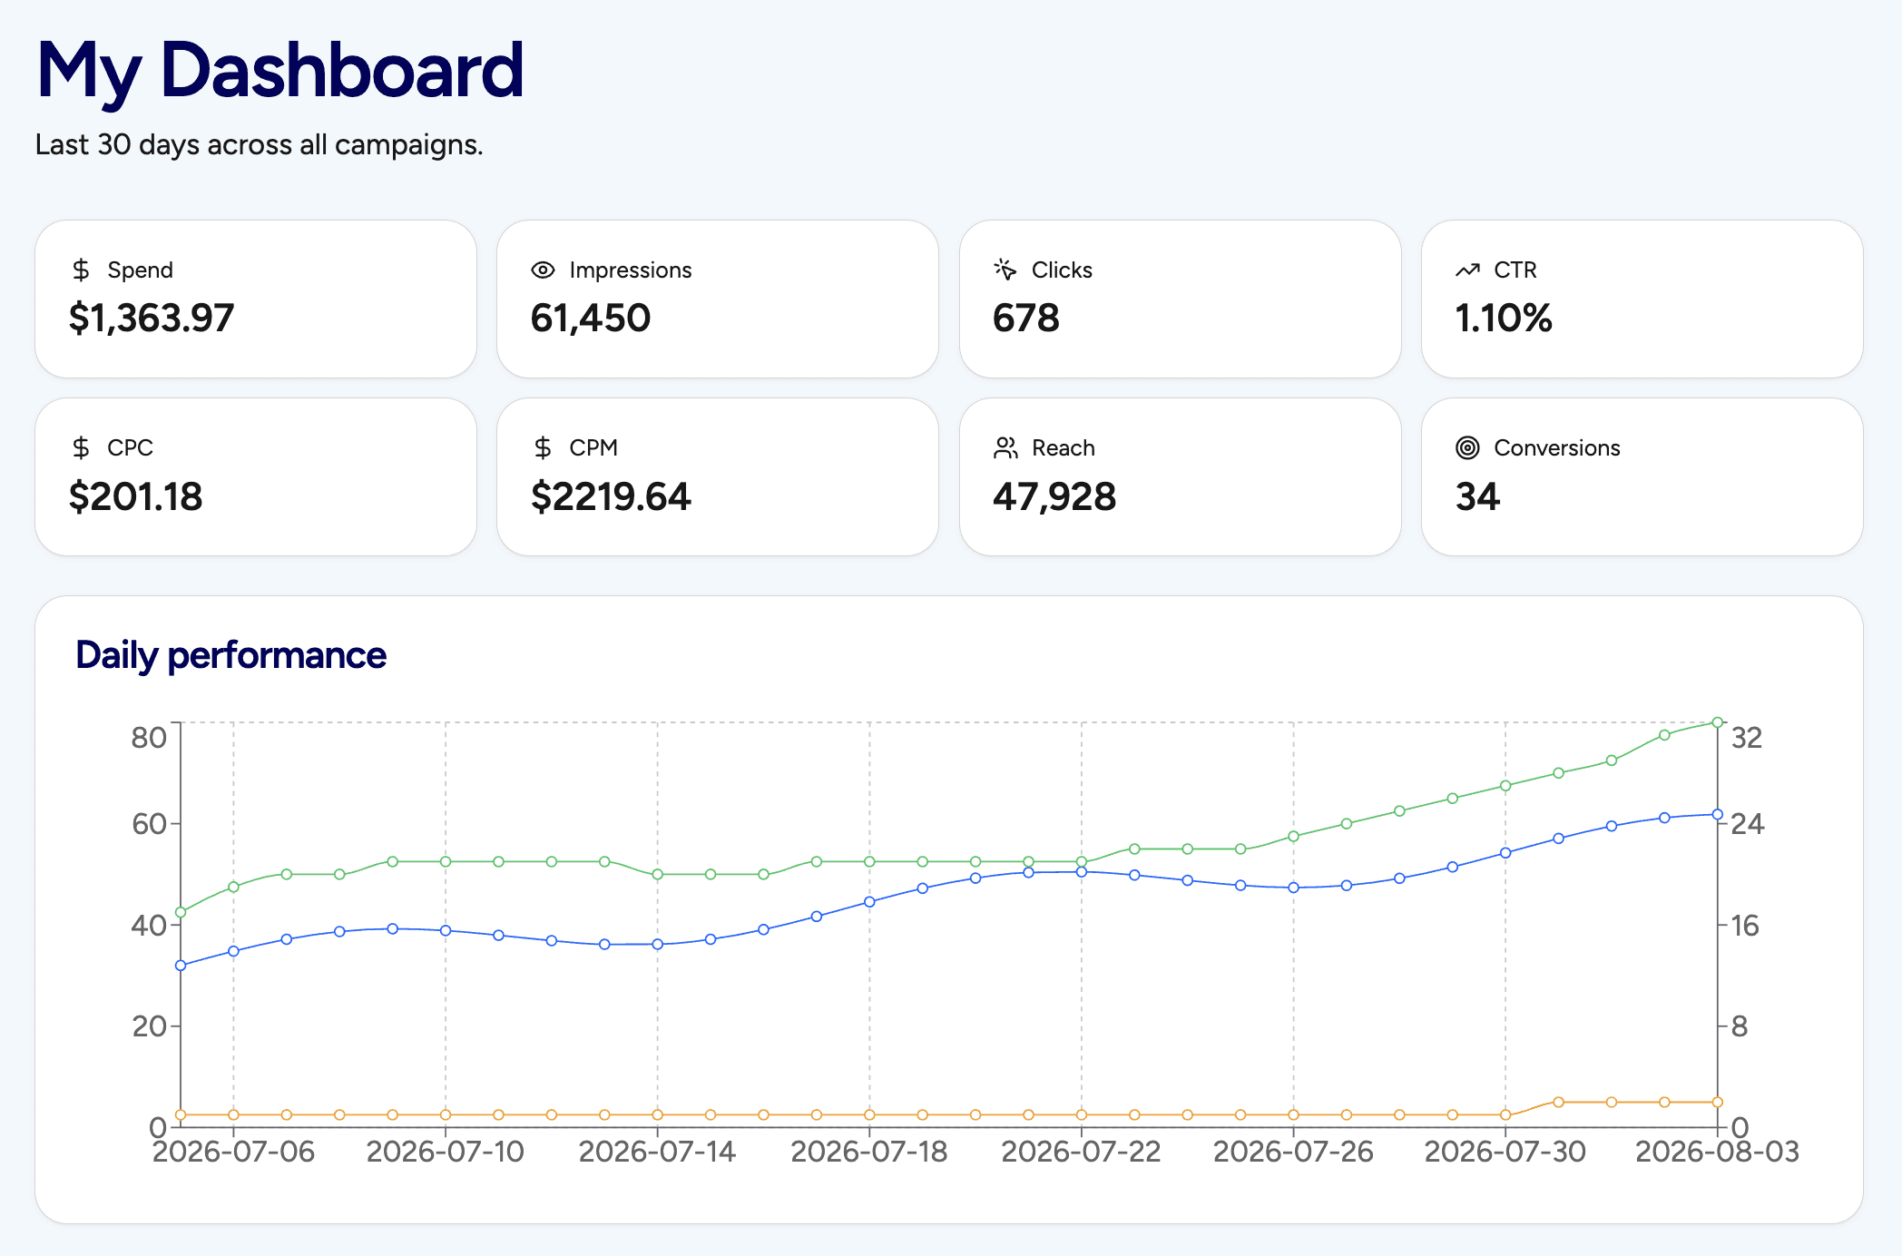The height and width of the screenshot is (1256, 1902).
Task: Select the $201.18 CPC value
Action: point(136,496)
